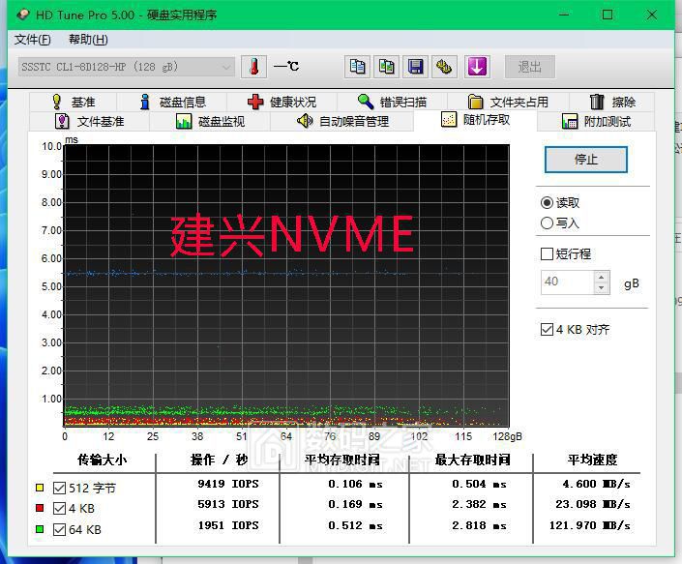Click the red 4 KB color swatch

40,508
